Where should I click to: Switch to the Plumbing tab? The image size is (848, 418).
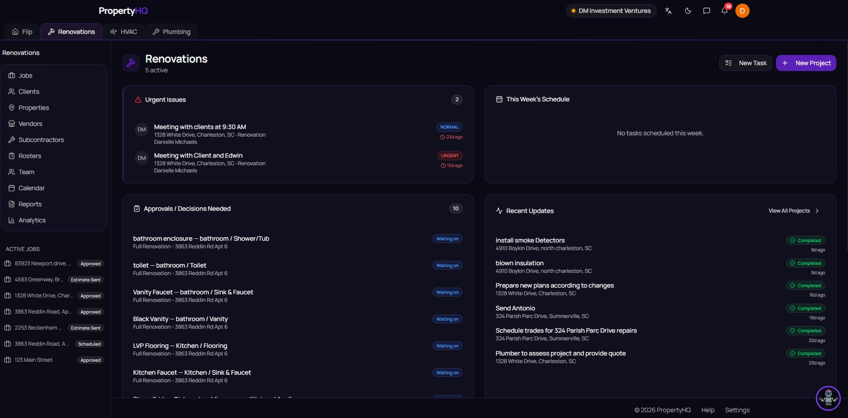[172, 32]
